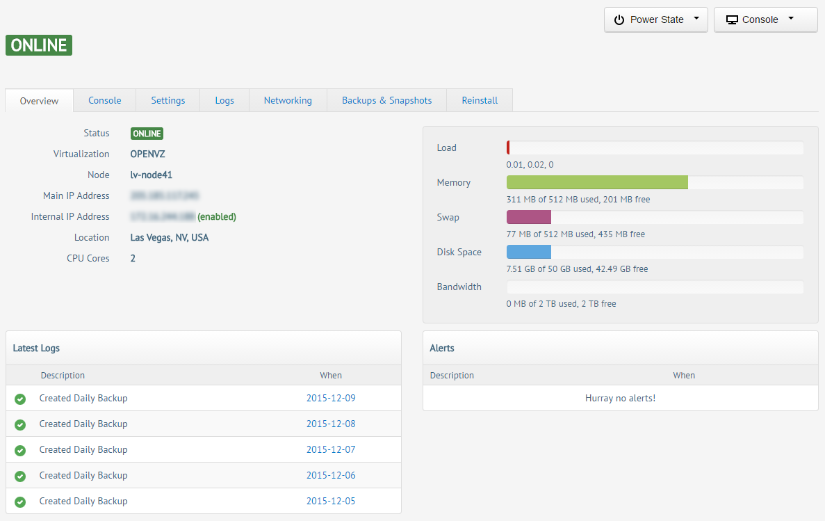Click the green Memory usage bar
Viewport: 825px width, 521px height.
coord(597,182)
